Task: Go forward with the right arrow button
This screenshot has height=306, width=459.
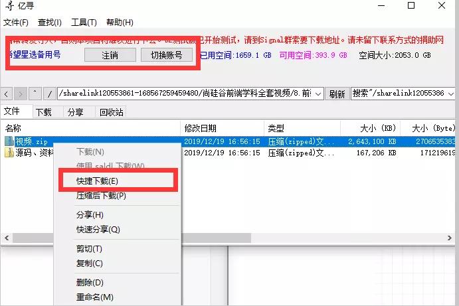Action: 20,94
